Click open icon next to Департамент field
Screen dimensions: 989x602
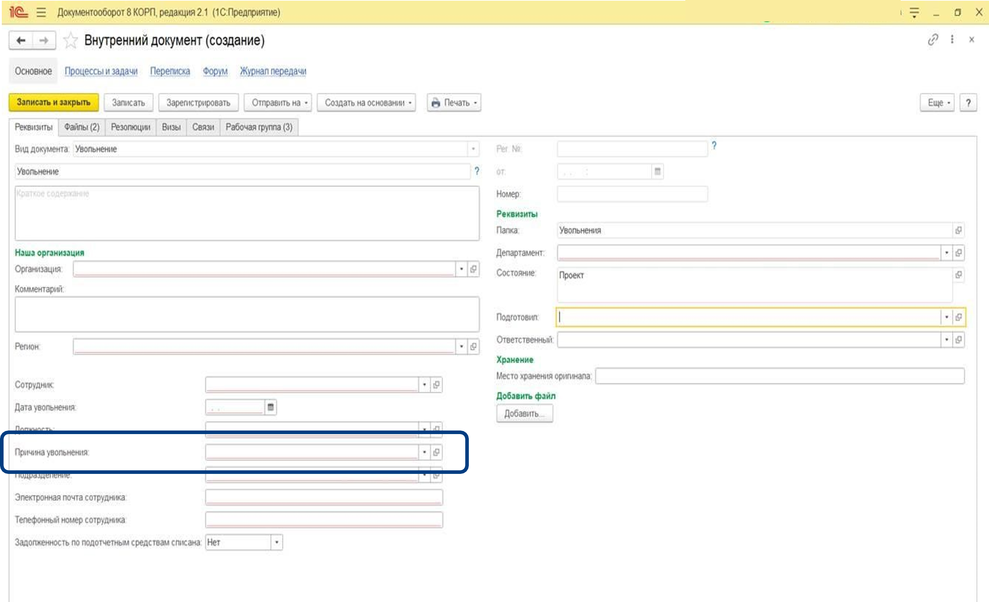click(x=958, y=253)
